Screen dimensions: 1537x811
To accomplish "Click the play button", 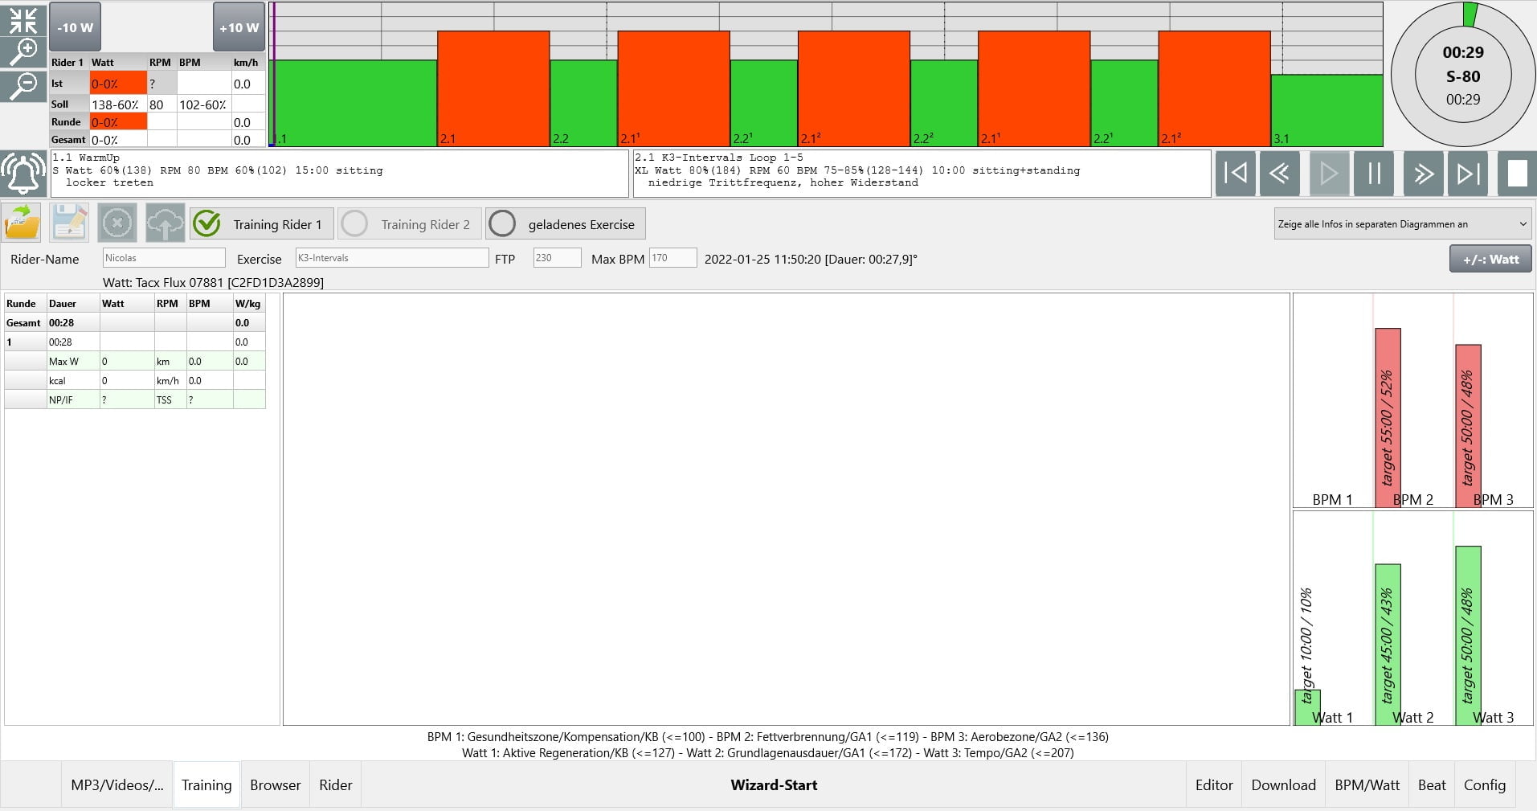I will click(x=1329, y=174).
